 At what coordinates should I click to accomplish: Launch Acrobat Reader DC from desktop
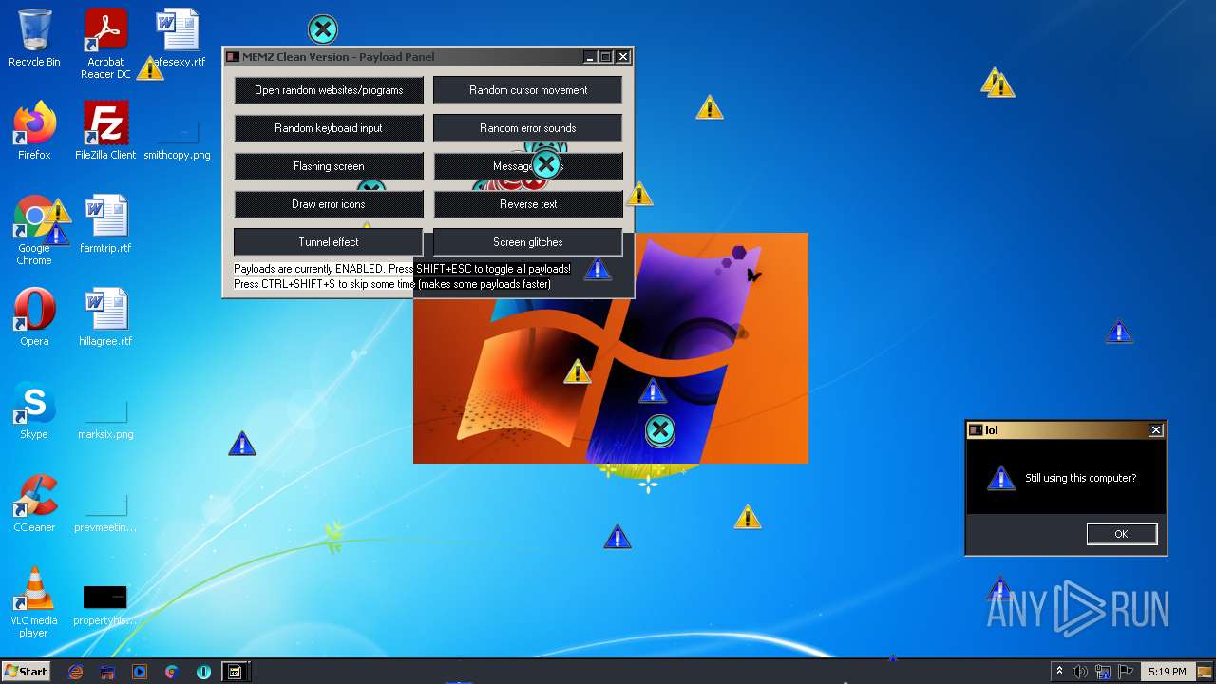tap(105, 44)
